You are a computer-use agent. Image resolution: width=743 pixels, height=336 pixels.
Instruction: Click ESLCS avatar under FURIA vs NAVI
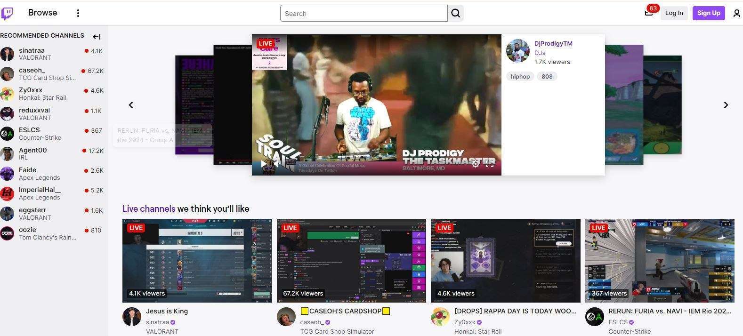pos(595,317)
